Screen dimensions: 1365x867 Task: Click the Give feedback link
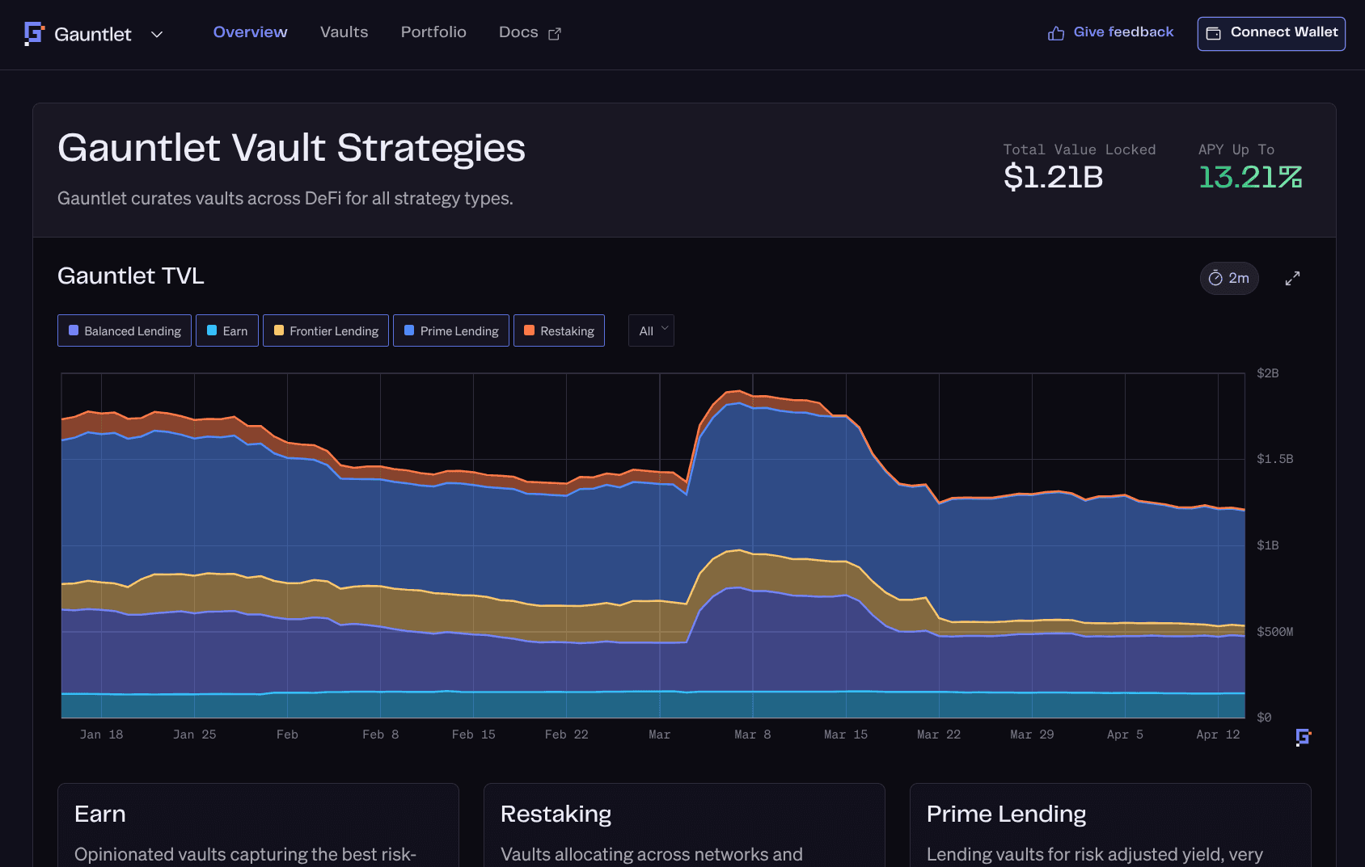(x=1123, y=32)
